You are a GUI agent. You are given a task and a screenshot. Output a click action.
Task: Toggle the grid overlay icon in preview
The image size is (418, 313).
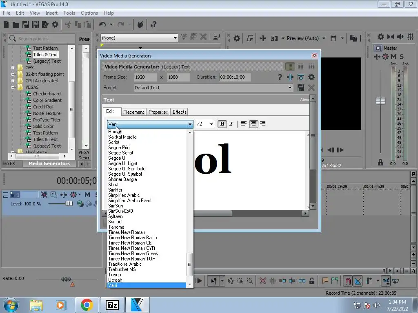click(x=333, y=38)
